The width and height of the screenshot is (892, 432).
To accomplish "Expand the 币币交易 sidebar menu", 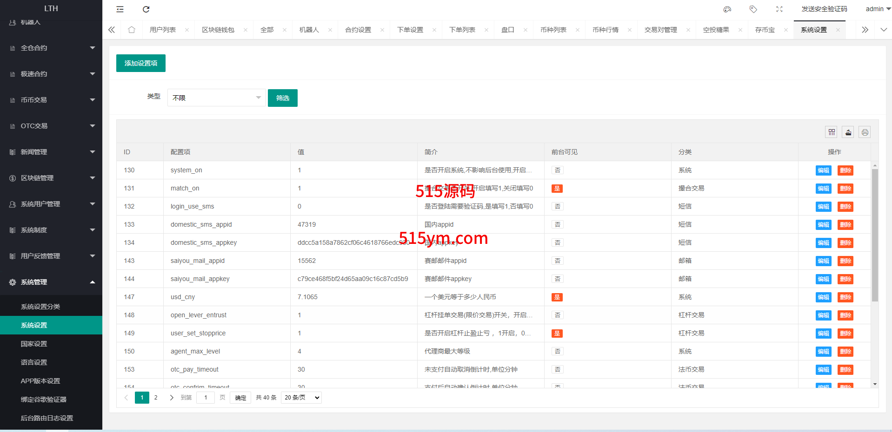I will [x=51, y=100].
